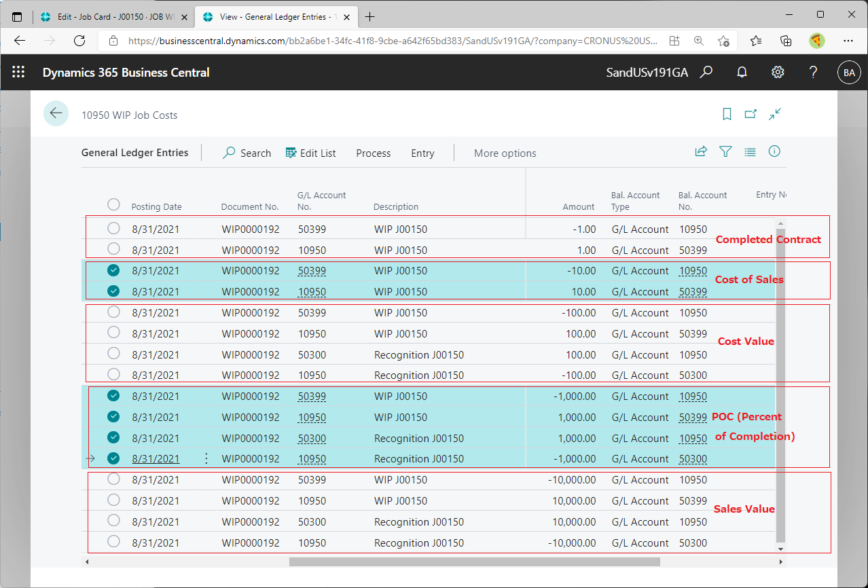Click the horizontal scrollbar thumb
The width and height of the screenshot is (868, 588).
474,562
